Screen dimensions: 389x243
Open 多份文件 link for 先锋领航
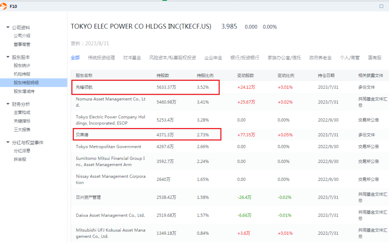point(366,87)
